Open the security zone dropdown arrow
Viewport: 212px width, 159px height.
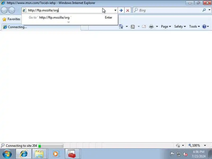pos(183,145)
